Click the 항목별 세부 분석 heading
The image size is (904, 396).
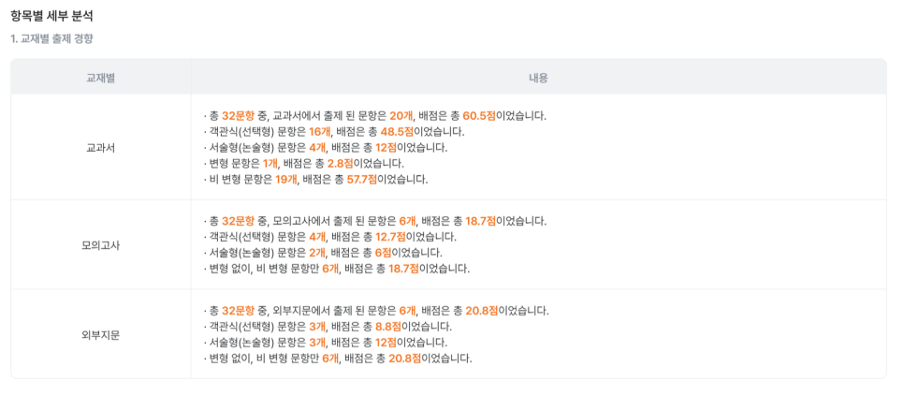[x=51, y=16]
